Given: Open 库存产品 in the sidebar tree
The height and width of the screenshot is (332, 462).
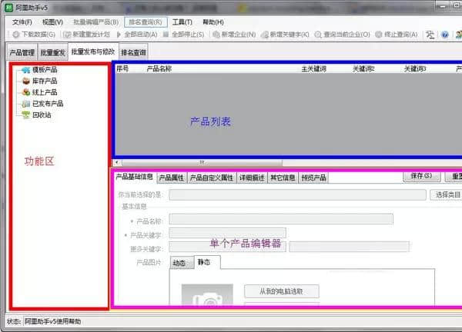Looking at the screenshot, I should click(44, 81).
